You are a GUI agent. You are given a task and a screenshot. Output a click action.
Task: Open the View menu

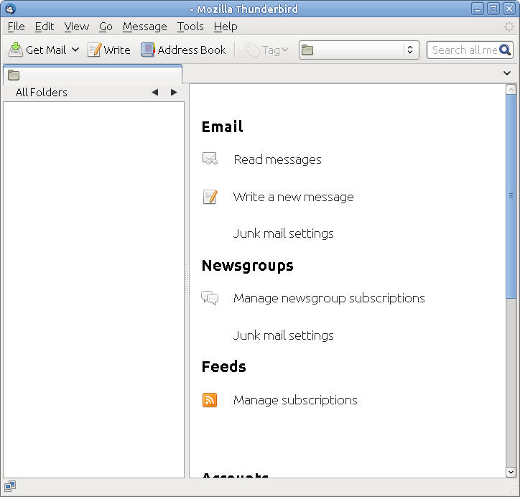point(77,27)
